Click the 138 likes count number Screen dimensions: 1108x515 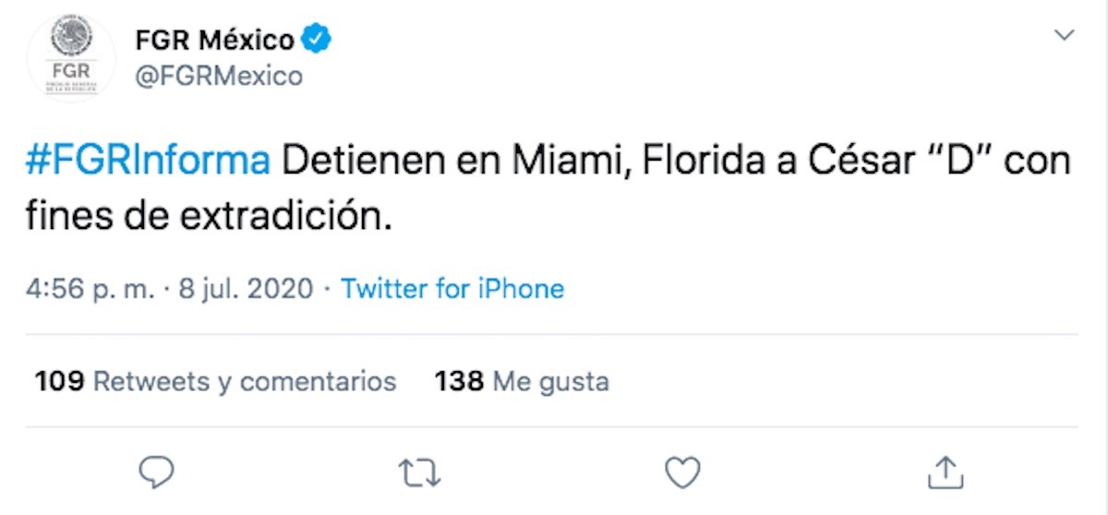[459, 380]
